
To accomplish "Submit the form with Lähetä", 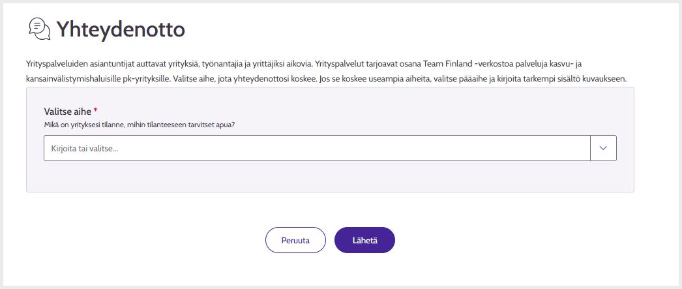I will coord(364,240).
